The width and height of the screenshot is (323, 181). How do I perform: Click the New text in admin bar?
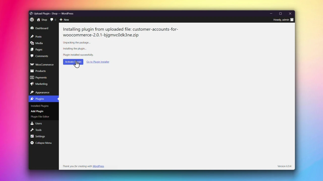[66, 20]
